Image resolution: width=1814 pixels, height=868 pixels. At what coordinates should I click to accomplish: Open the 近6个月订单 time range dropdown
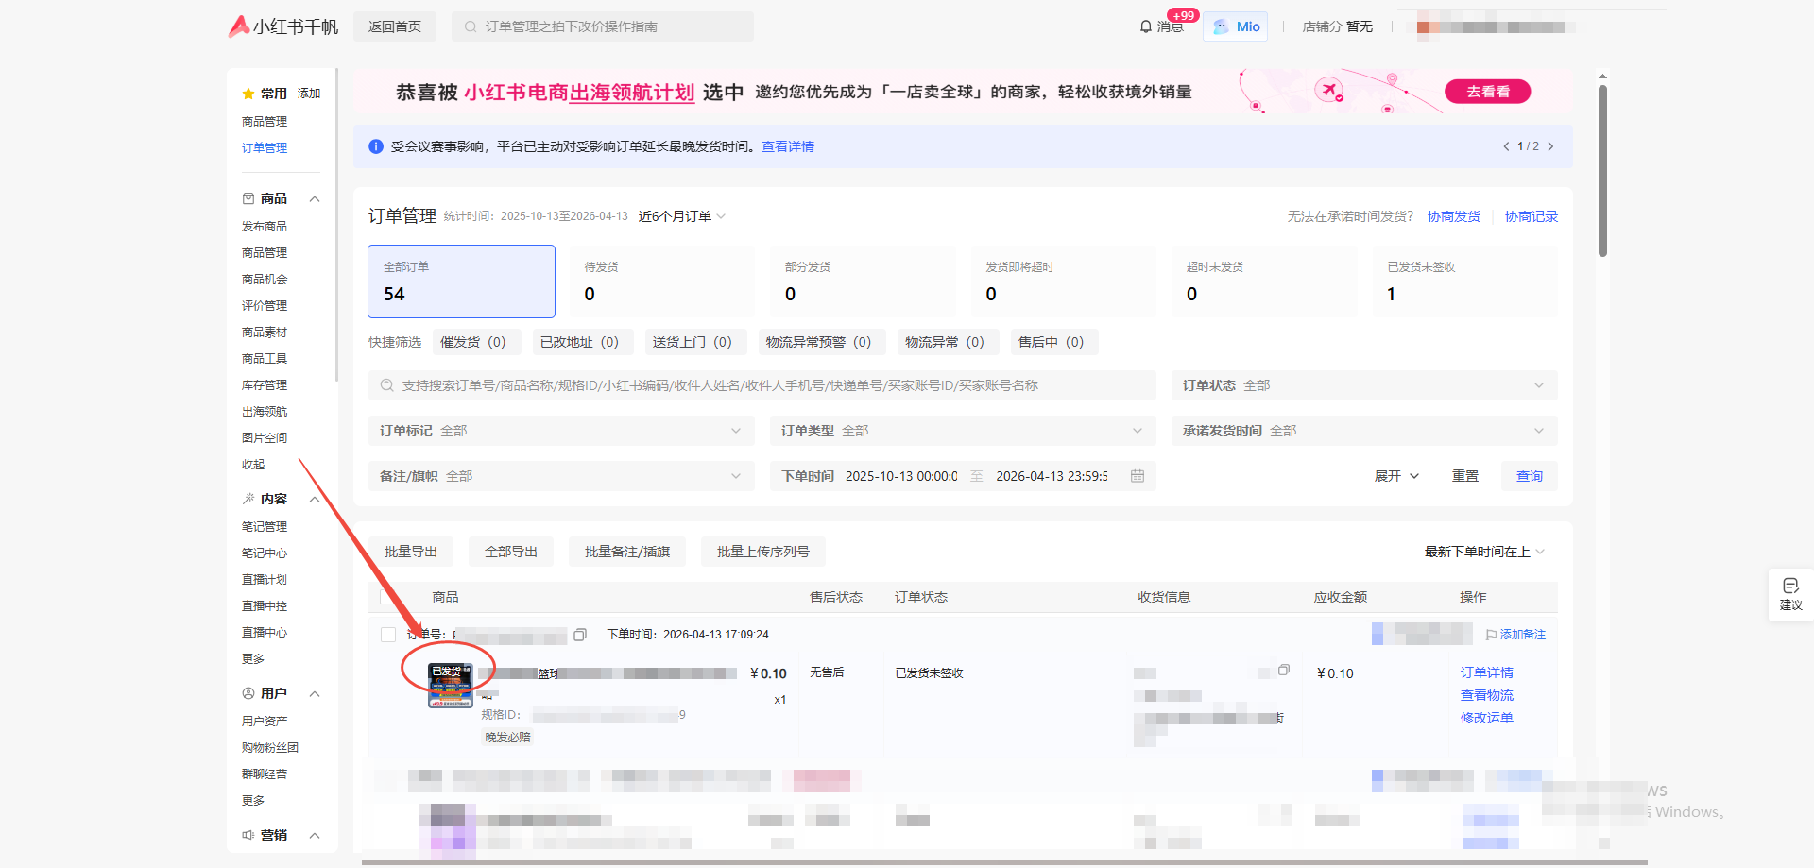point(681,216)
